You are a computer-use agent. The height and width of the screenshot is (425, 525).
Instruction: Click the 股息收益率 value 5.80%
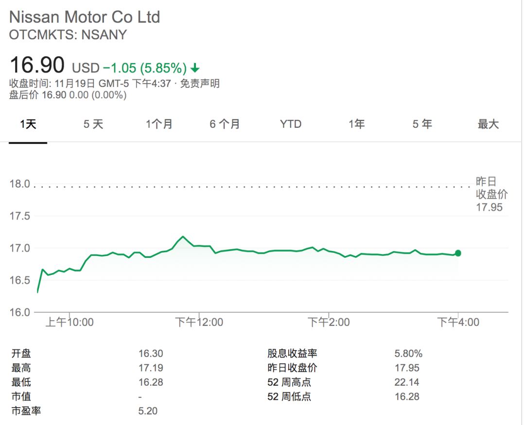click(x=408, y=354)
